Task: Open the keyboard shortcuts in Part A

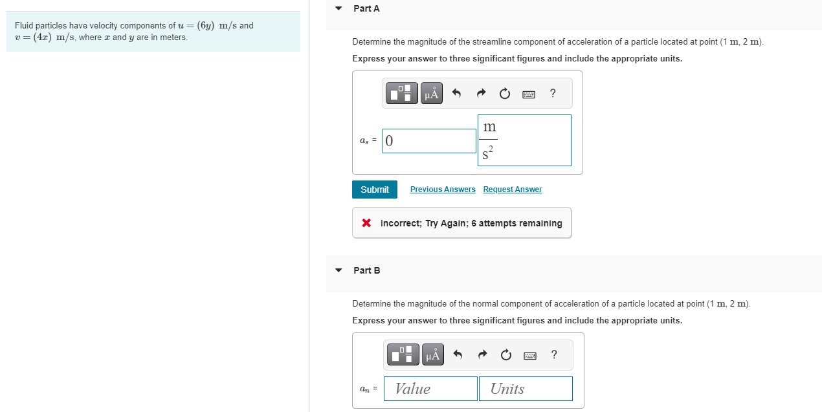Action: pyautogui.click(x=528, y=93)
